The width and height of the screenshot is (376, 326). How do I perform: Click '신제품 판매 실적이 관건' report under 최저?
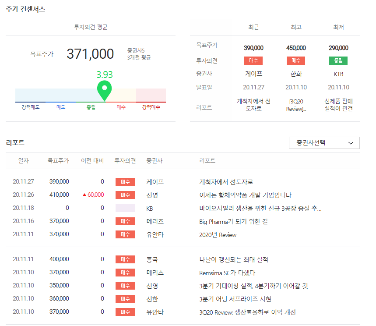tap(338, 105)
